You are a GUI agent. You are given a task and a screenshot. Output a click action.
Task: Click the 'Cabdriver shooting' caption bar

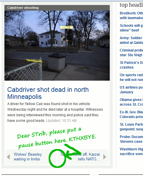[57, 8]
